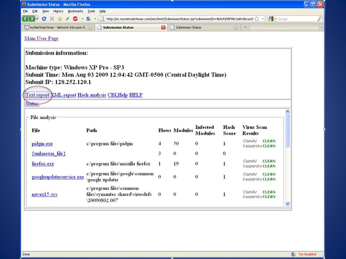Screen dimensions: 346x259
Task: Switch to the last Submission Status tab
Action: tap(204, 28)
